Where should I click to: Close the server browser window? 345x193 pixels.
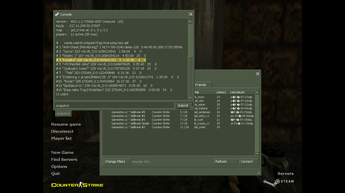[257, 74]
